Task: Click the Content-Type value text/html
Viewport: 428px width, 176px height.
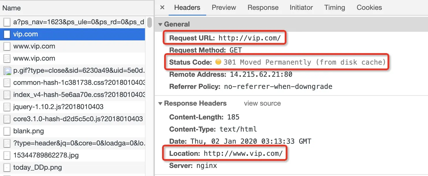Action: point(238,129)
